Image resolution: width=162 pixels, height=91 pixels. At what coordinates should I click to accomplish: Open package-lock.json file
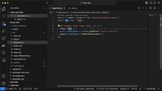27,73
